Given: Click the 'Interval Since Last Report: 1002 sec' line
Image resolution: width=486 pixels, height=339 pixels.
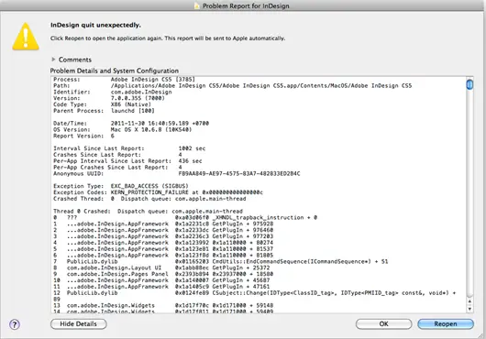Looking at the screenshot, I should pos(129,148).
